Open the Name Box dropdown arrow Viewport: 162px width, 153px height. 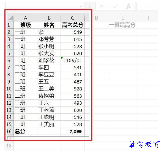80,6
